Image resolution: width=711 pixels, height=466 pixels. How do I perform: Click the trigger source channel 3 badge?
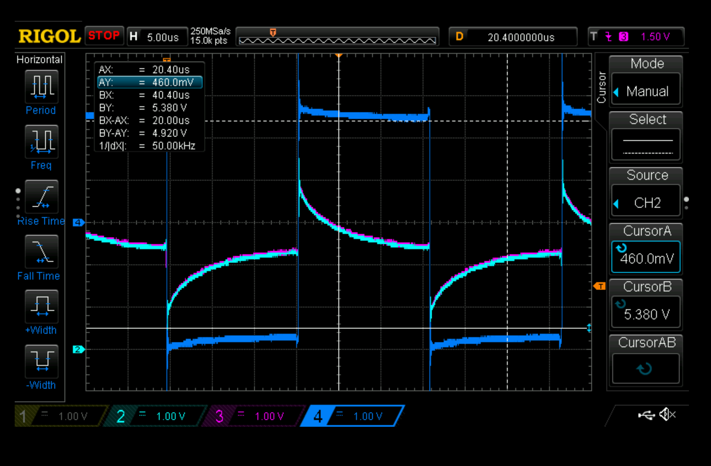pyautogui.click(x=624, y=37)
